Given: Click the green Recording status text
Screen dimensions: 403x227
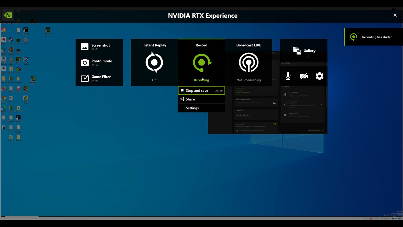Looking at the screenshot, I should (x=201, y=80).
